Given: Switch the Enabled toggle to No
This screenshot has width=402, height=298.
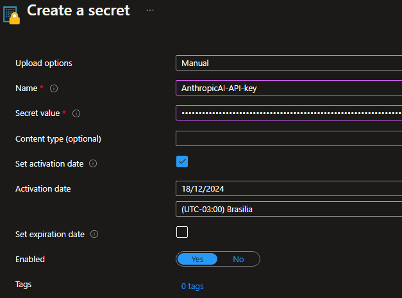Looking at the screenshot, I should (239, 260).
